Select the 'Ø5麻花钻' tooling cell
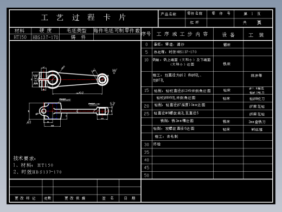This screenshot has height=212, width=282. click(258, 114)
